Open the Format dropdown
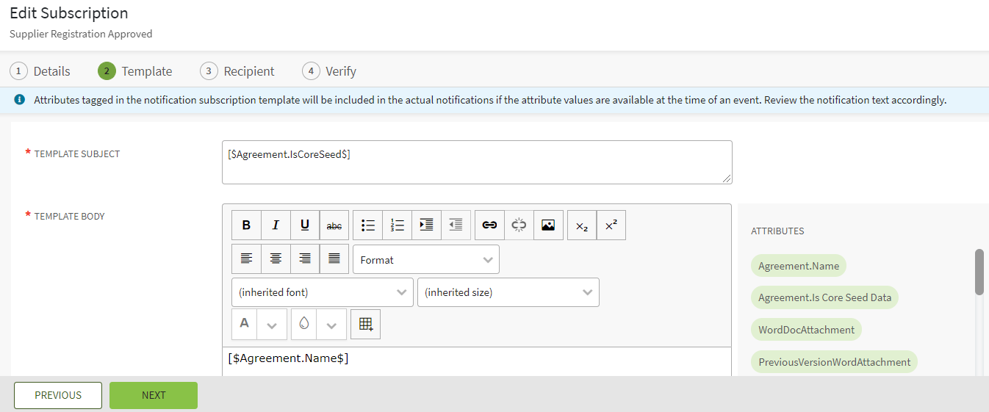Viewport: 989px width, 412px height. click(x=425, y=259)
